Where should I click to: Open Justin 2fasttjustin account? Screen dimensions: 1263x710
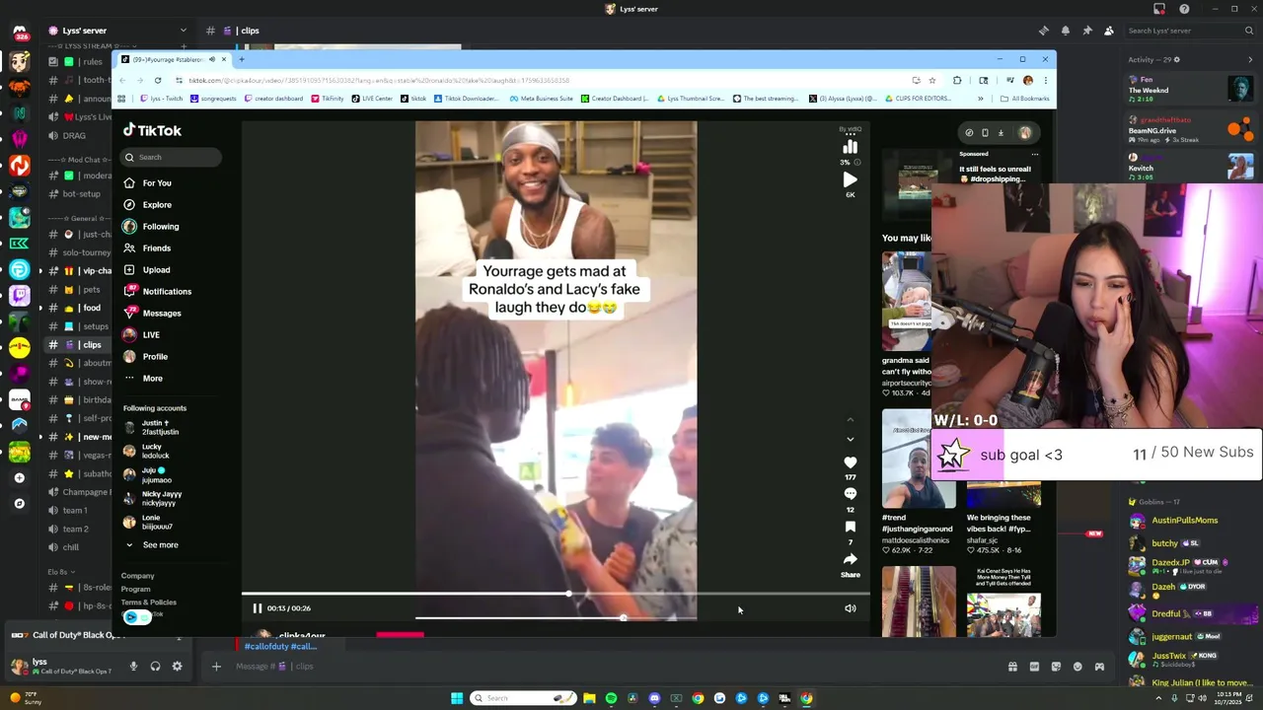tap(152, 427)
